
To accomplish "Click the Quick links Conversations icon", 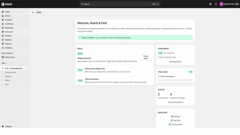I will point(170,124).
